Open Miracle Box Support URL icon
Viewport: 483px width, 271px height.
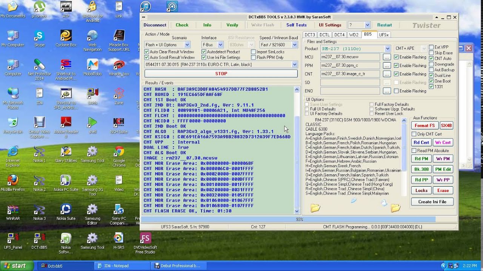(119, 41)
